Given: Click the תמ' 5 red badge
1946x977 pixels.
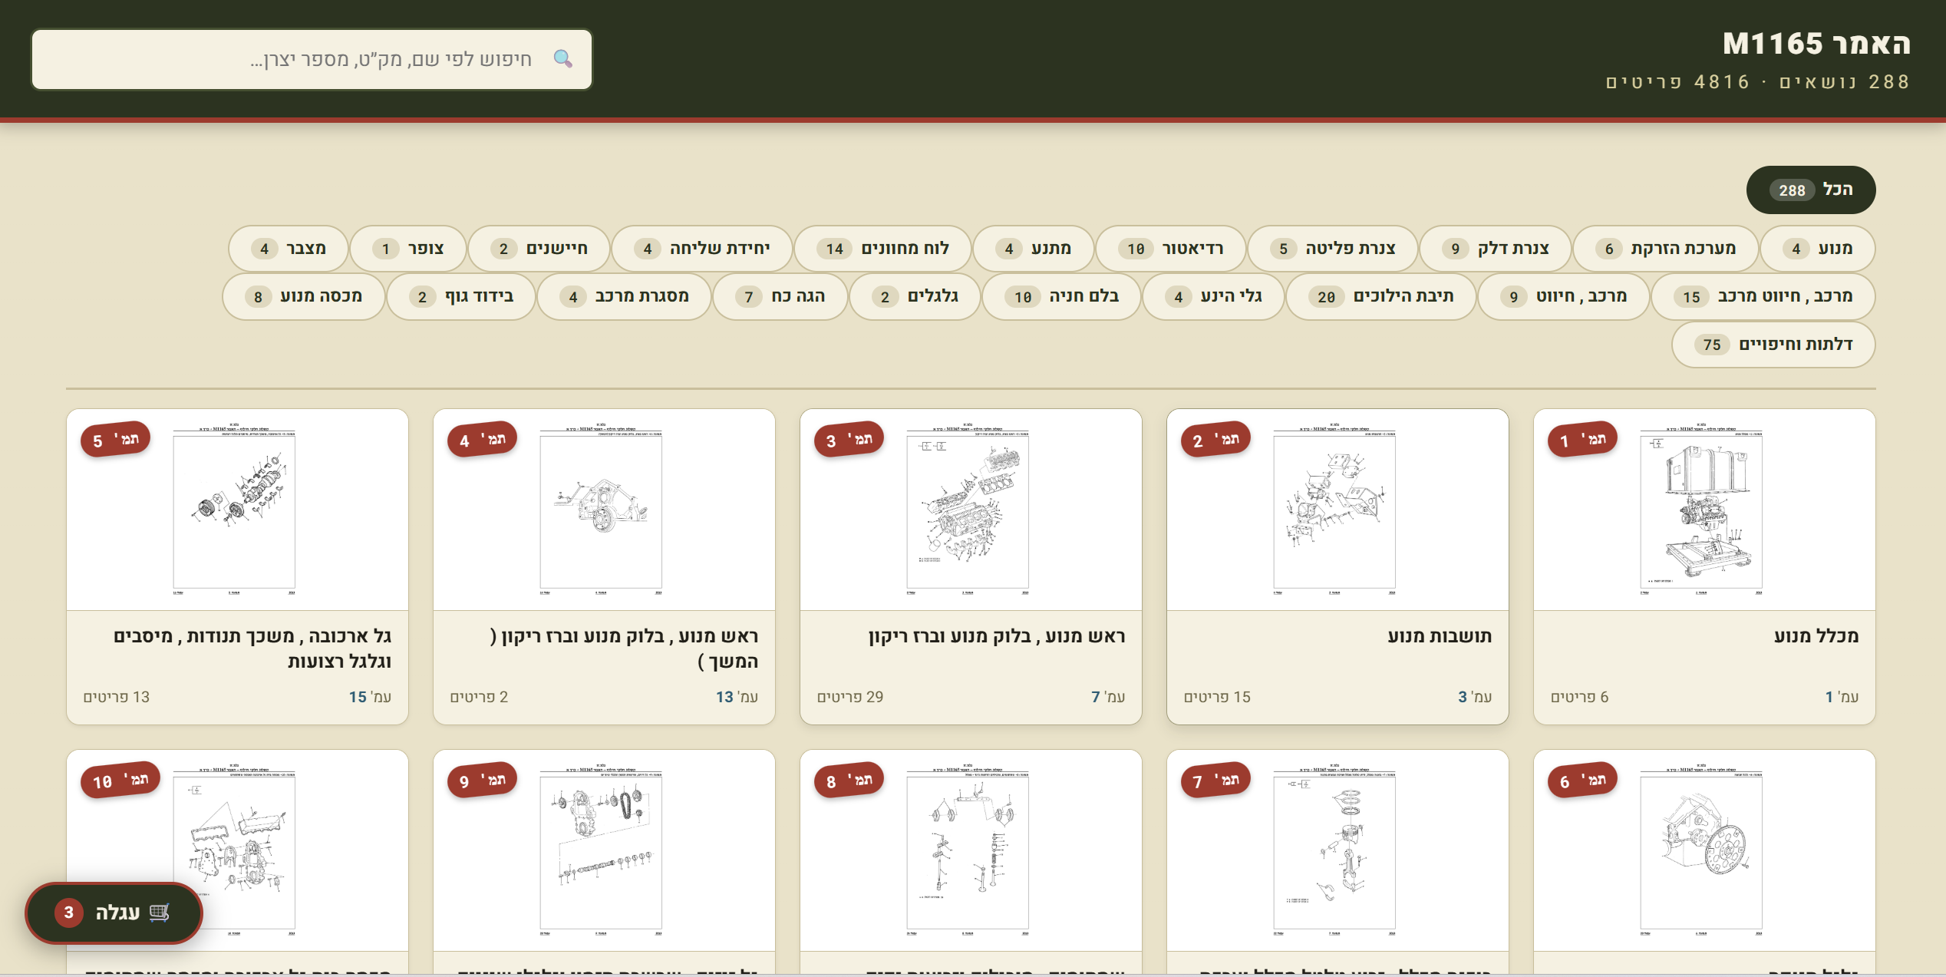Looking at the screenshot, I should click(115, 440).
